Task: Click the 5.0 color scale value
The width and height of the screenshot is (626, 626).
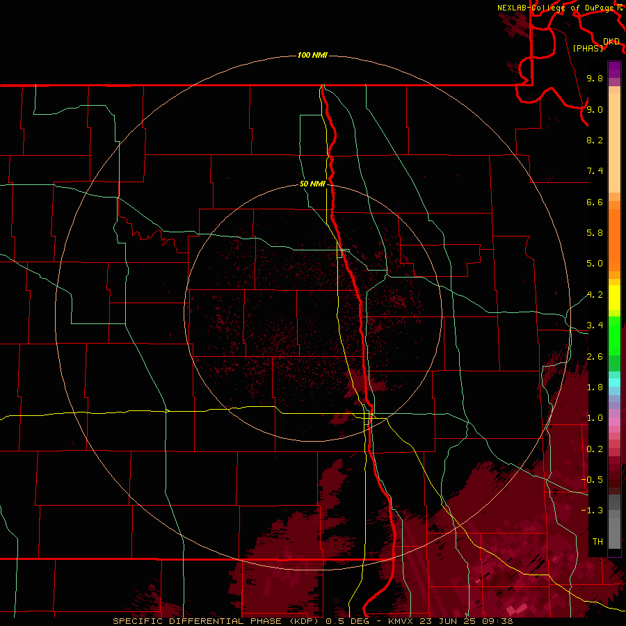Action: tap(595, 264)
